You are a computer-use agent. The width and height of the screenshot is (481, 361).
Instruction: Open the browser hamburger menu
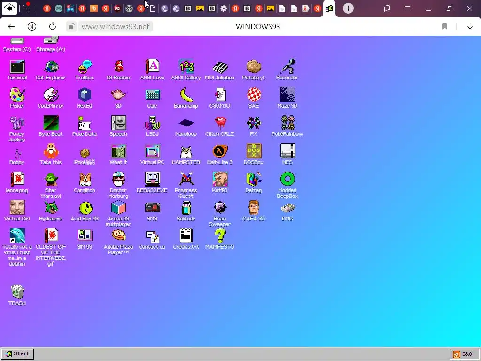(x=408, y=8)
